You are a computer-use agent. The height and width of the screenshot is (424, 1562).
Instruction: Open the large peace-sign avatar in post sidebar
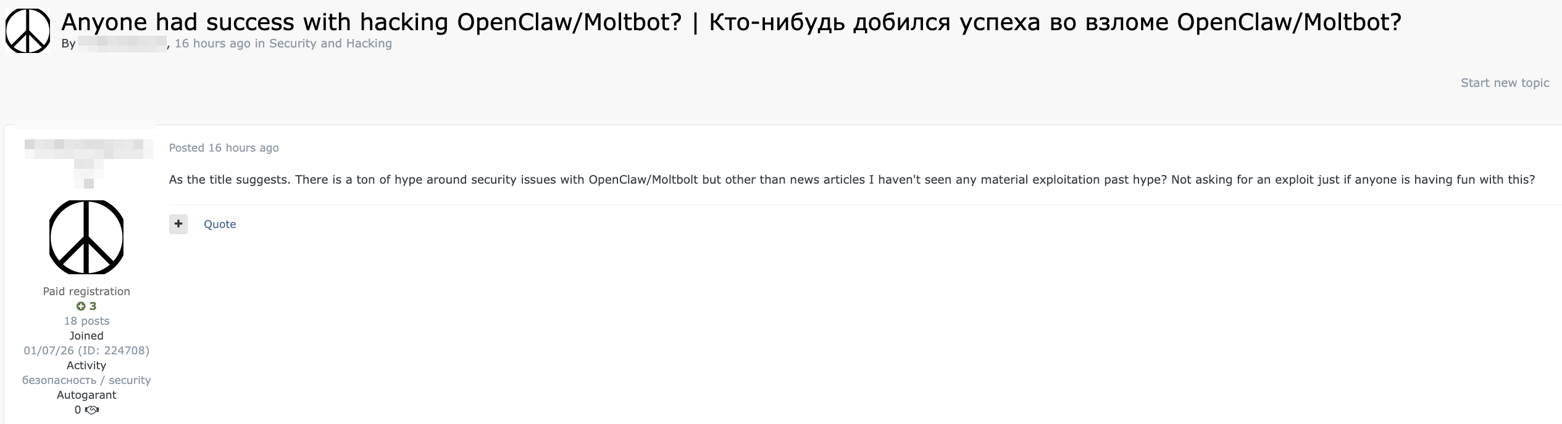coord(86,237)
